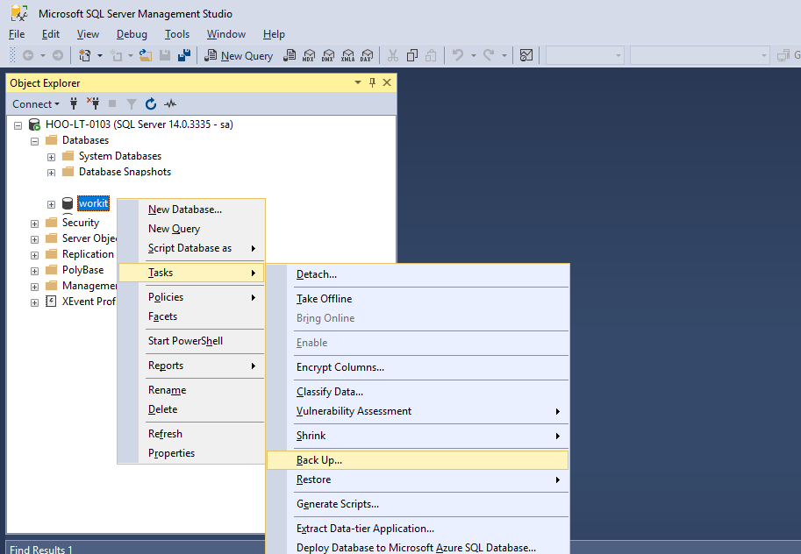Expand the workit database node
The width and height of the screenshot is (801, 554).
tap(51, 204)
